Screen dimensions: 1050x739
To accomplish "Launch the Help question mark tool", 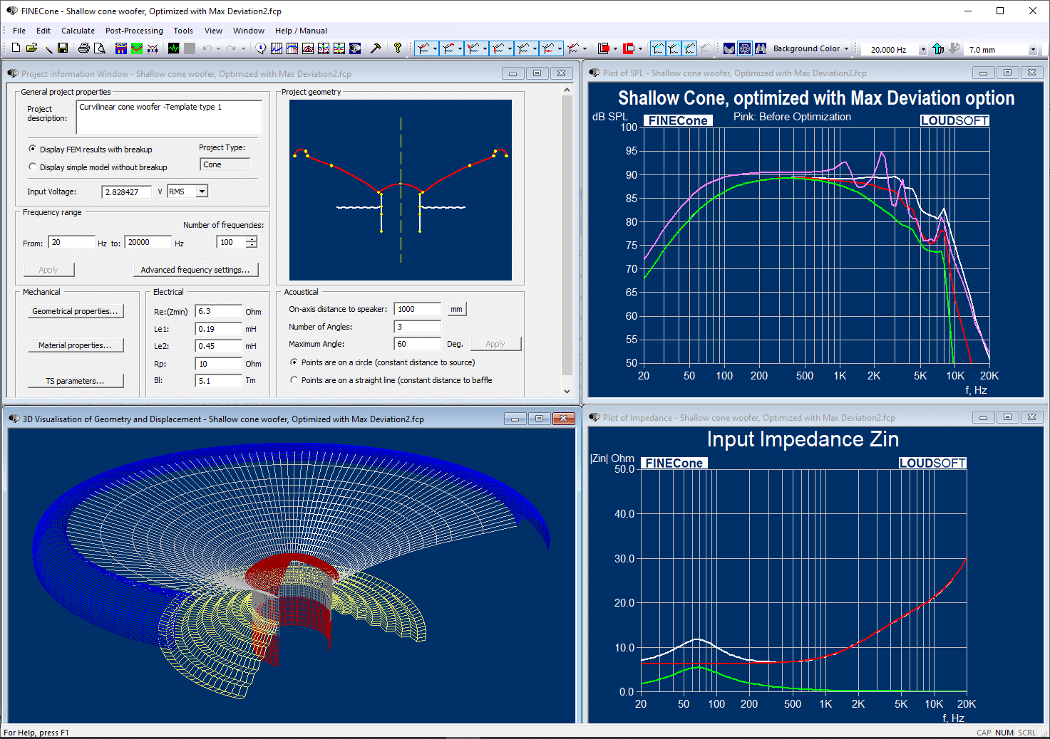I will coord(398,48).
